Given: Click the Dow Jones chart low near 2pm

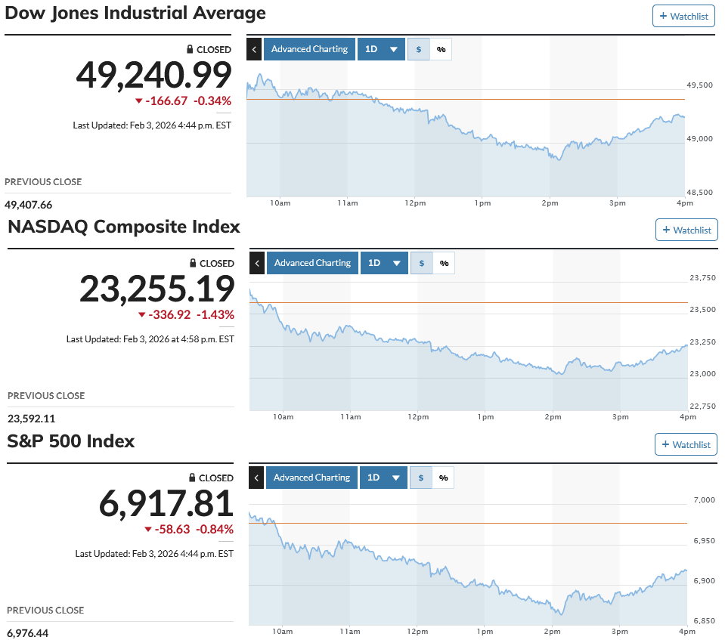Looking at the screenshot, I should pyautogui.click(x=558, y=159).
